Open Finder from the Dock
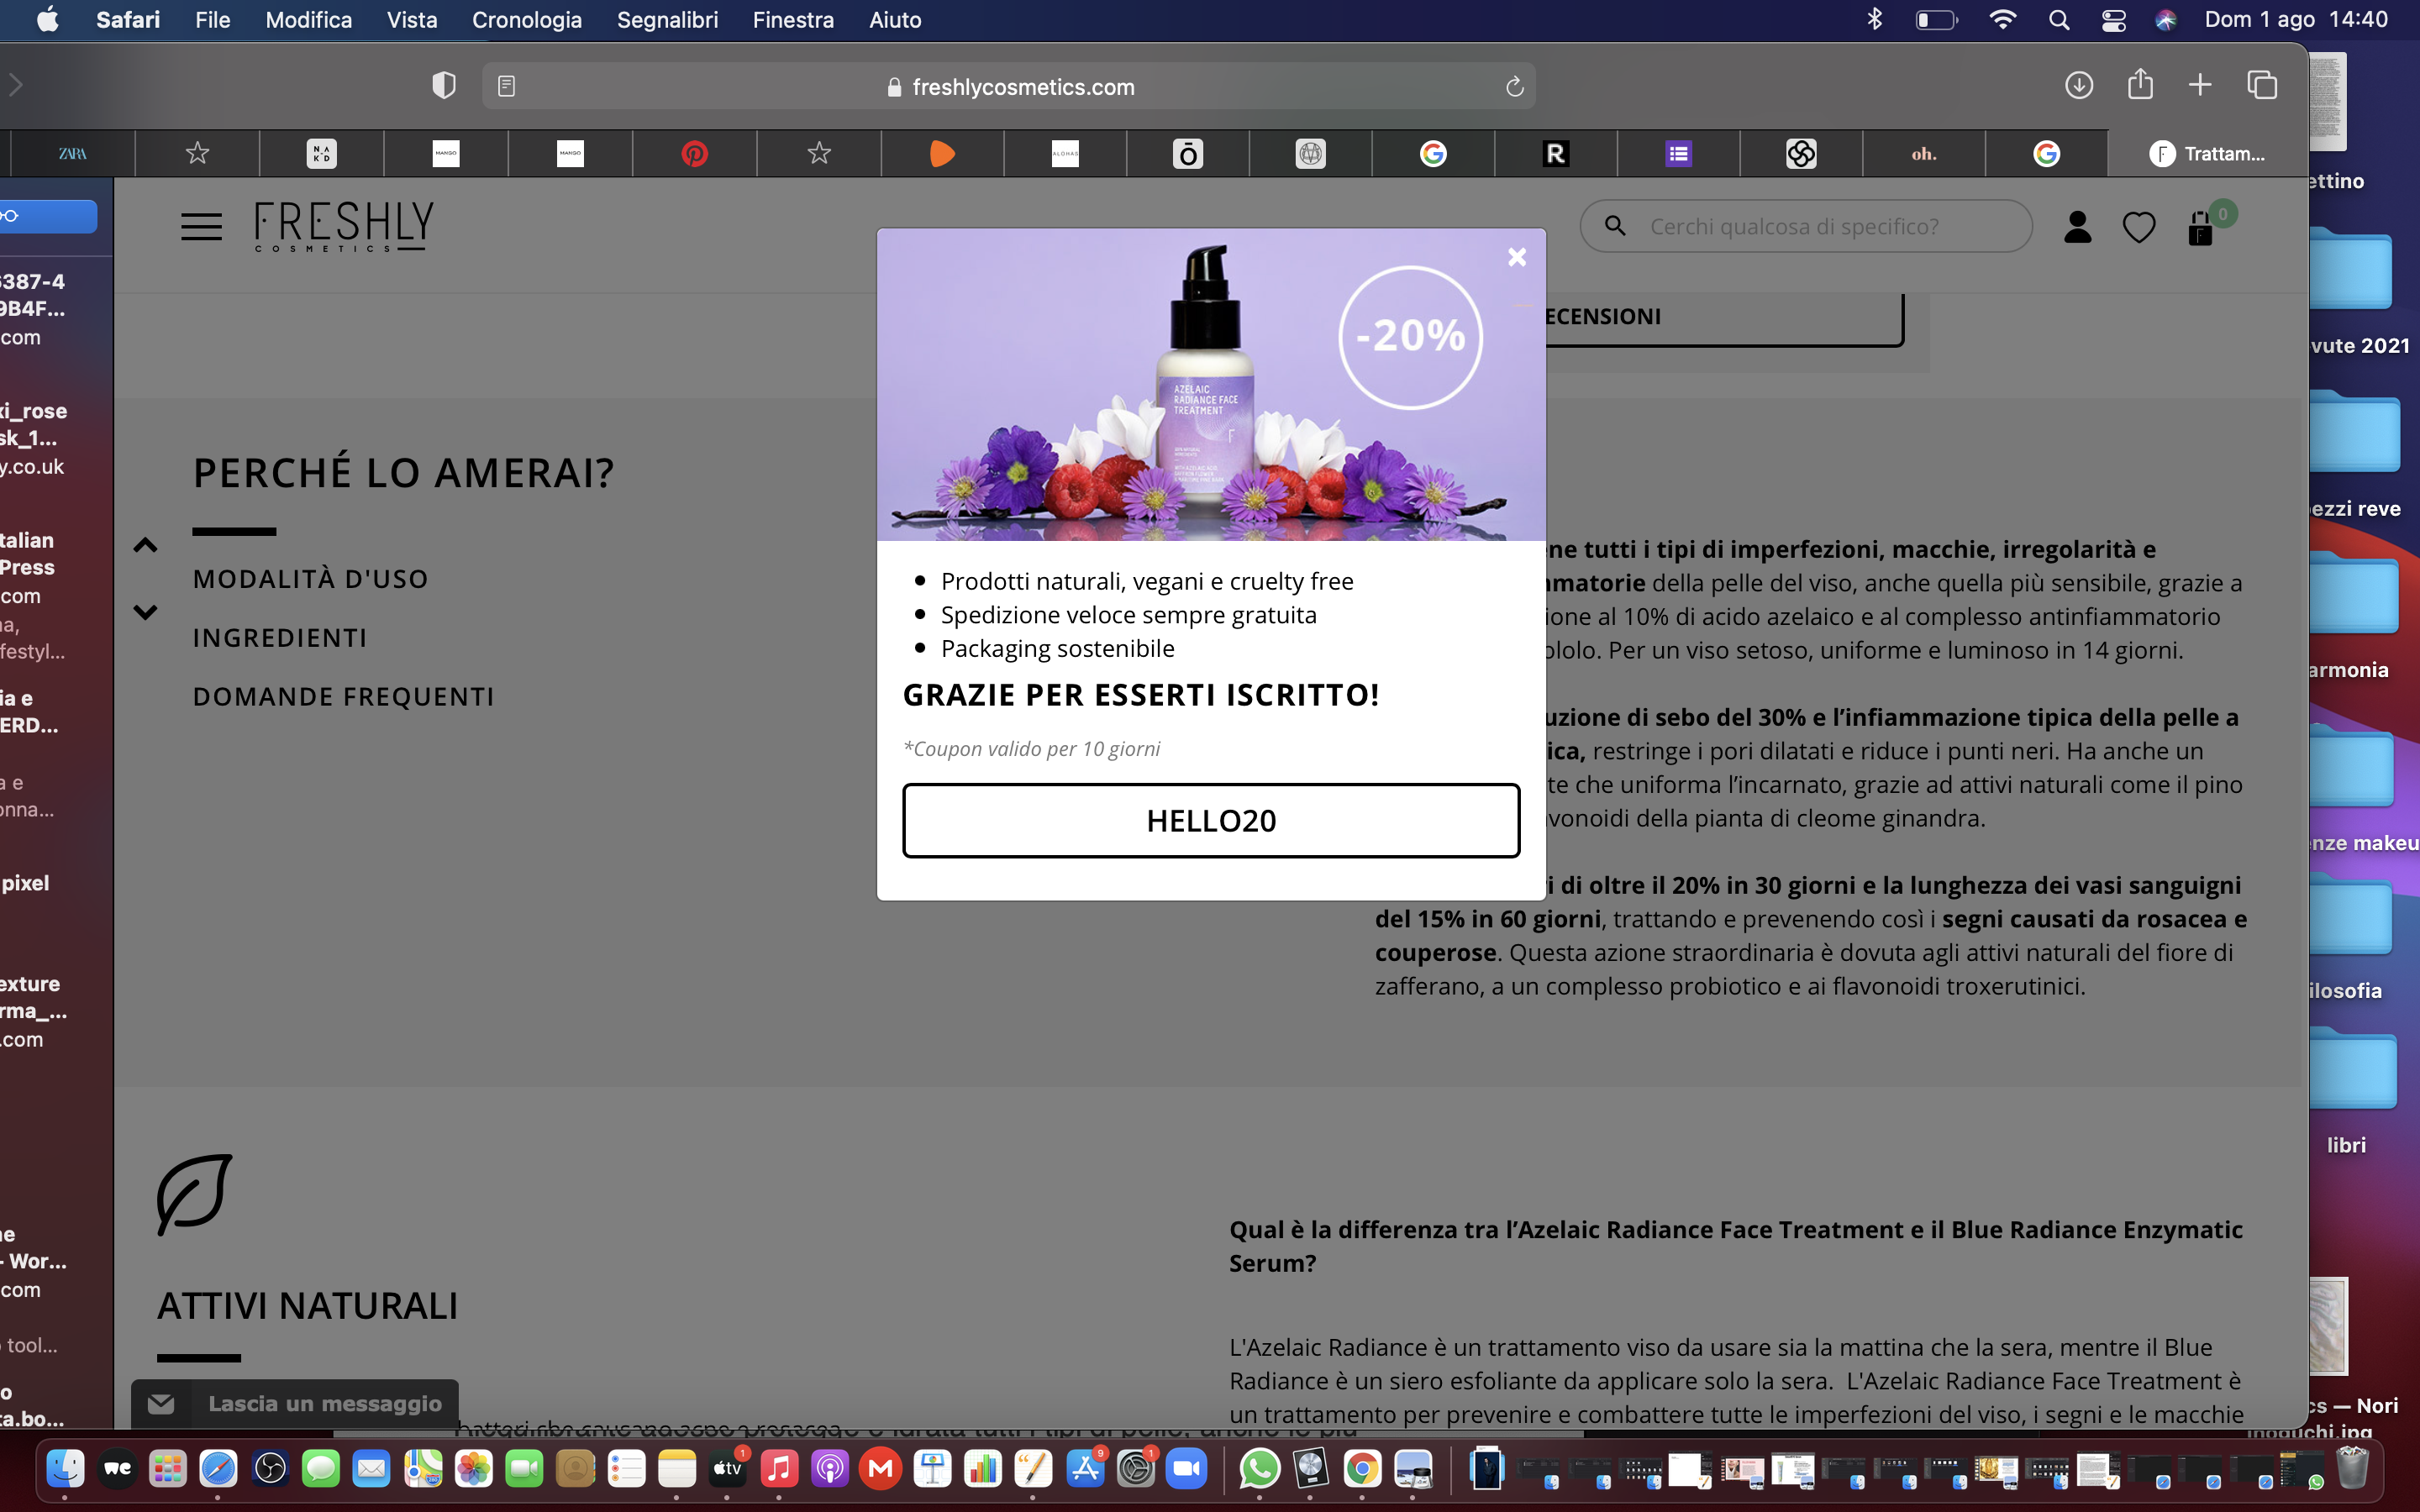2420x1512 pixels. coord(66,1468)
